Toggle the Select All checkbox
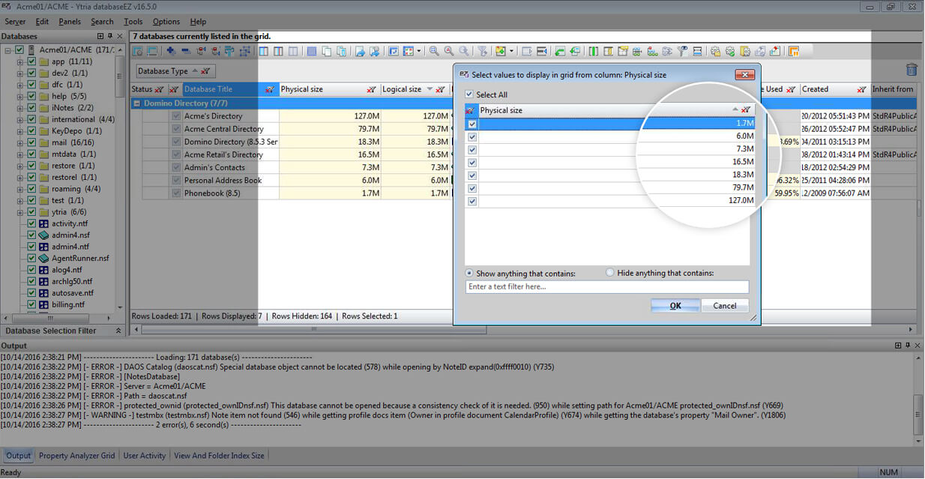This screenshot has width=925, height=479. (469, 94)
